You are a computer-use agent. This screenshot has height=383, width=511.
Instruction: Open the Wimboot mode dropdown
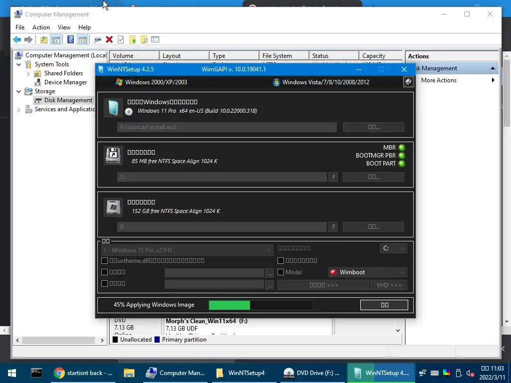[368, 272]
